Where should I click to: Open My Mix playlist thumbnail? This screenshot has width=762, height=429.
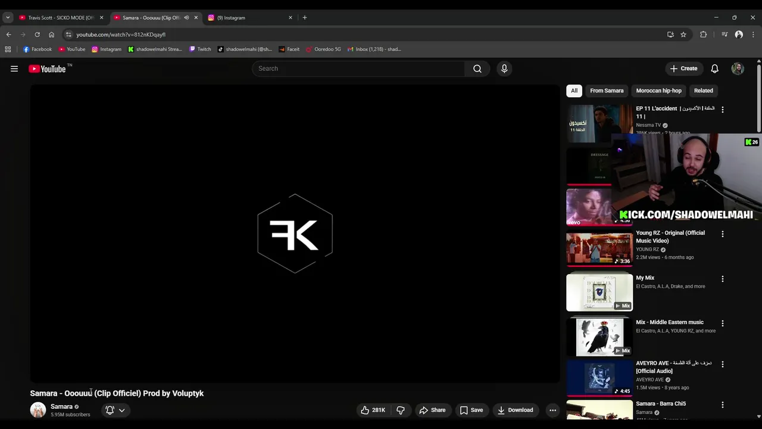coord(599,293)
